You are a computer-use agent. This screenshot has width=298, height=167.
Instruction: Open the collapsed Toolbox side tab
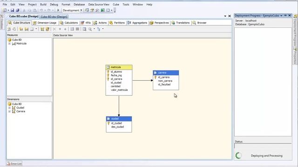click(2, 22)
